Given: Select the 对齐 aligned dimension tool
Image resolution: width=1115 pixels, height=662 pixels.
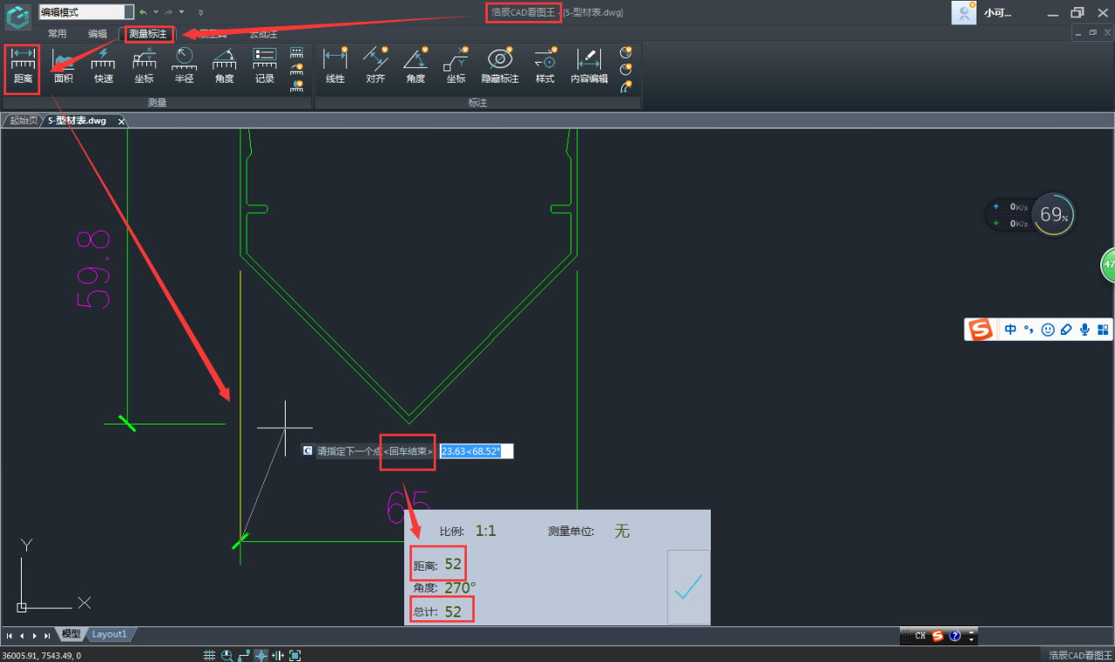Looking at the screenshot, I should (x=375, y=67).
